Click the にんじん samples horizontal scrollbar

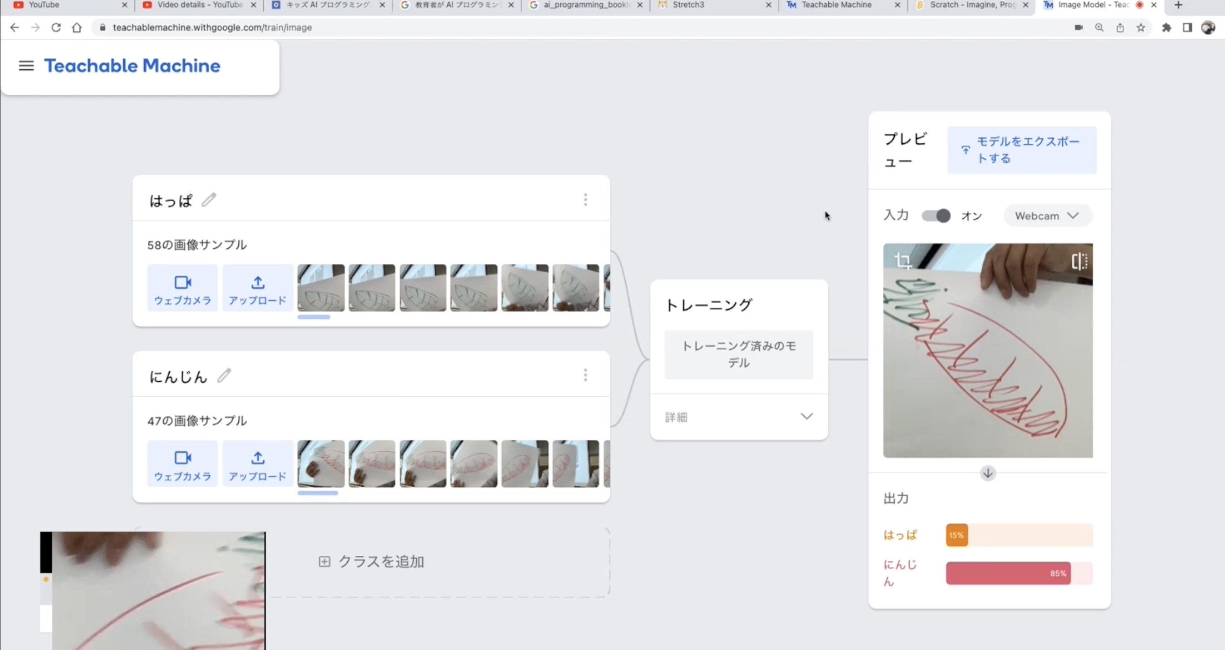[x=318, y=493]
